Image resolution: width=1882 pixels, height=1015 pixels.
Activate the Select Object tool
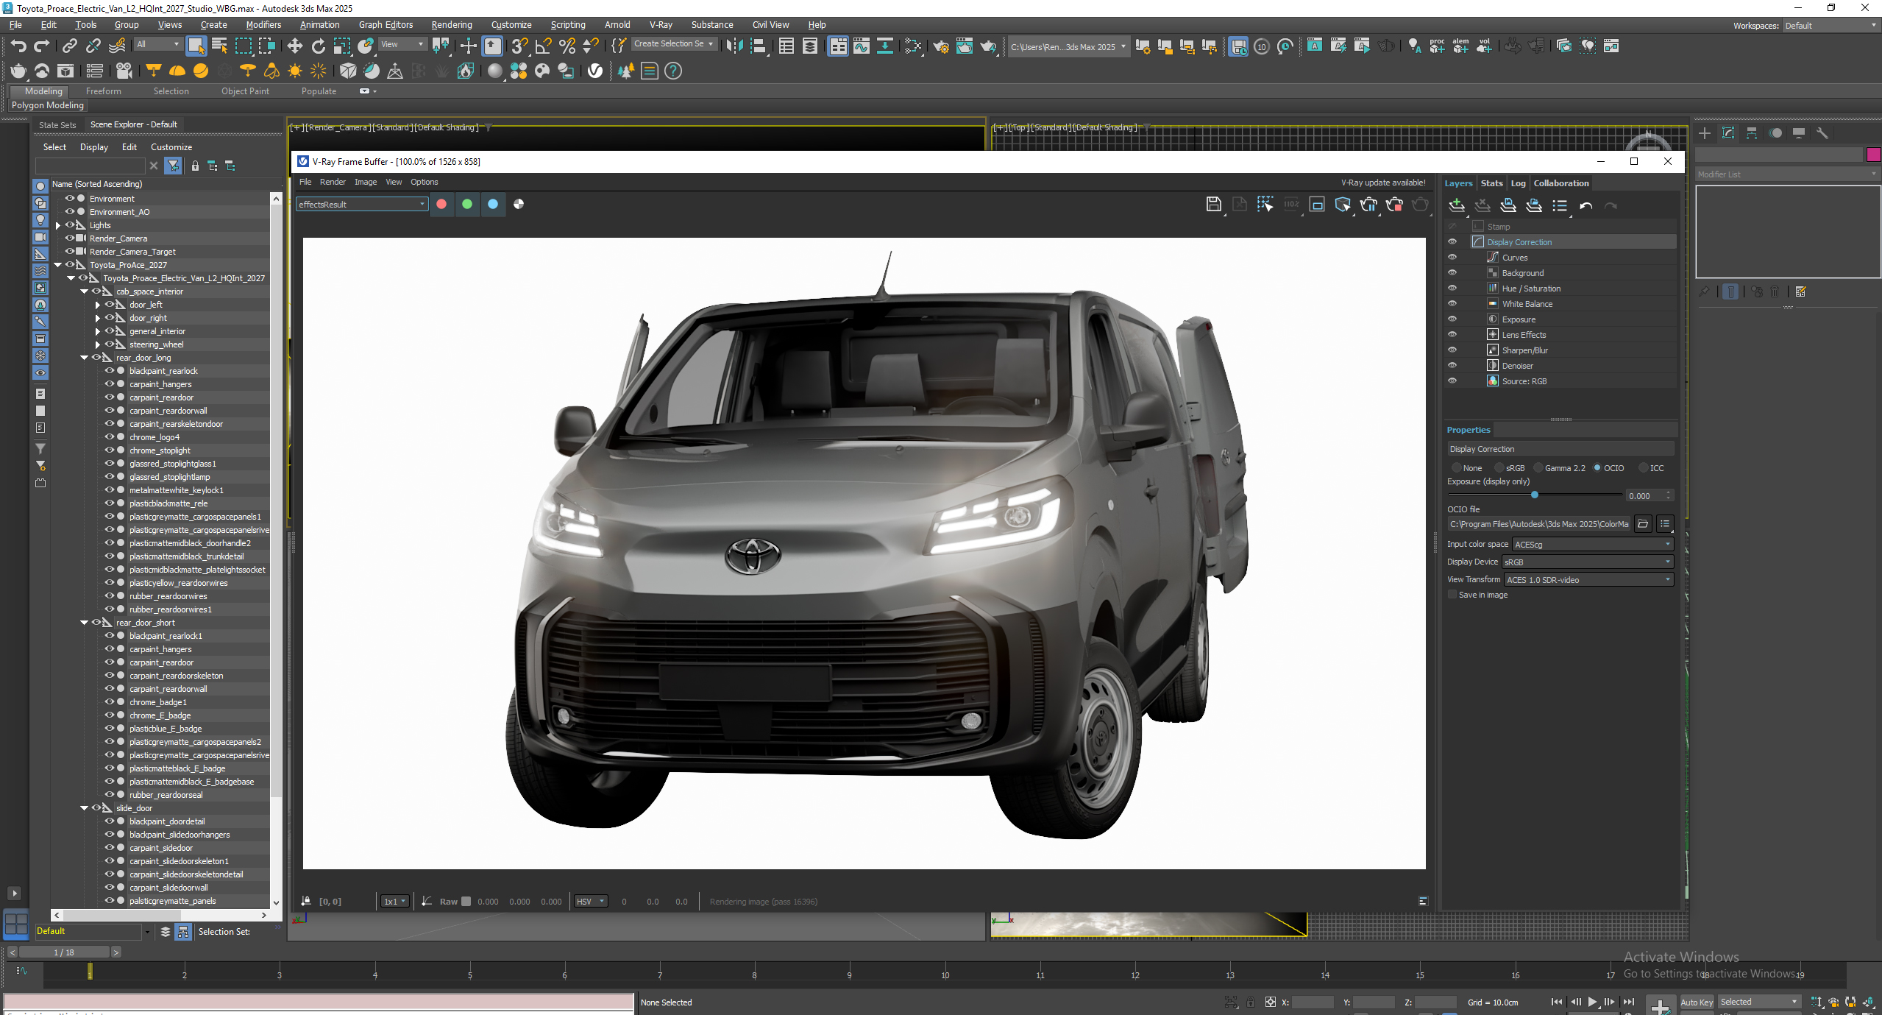tap(196, 46)
